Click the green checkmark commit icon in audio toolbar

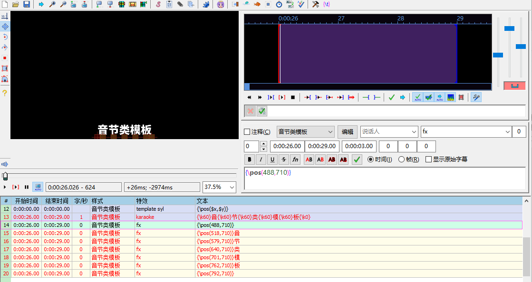[x=391, y=97]
